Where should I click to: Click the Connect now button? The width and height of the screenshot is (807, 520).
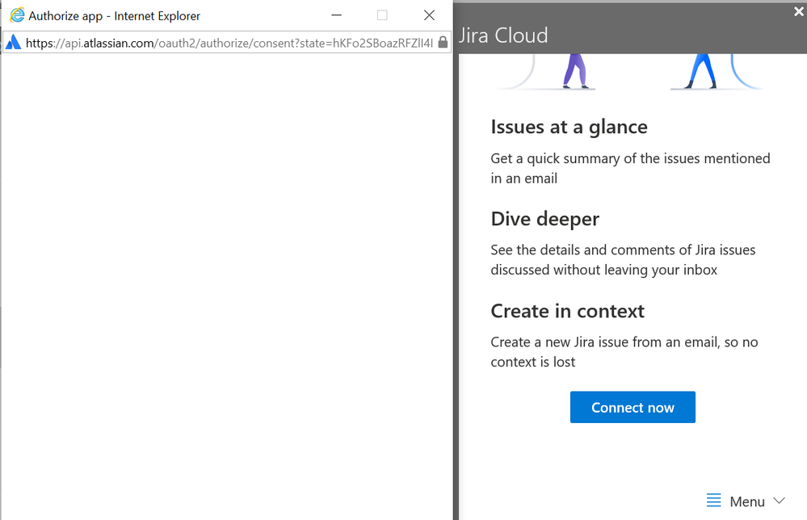click(x=633, y=407)
